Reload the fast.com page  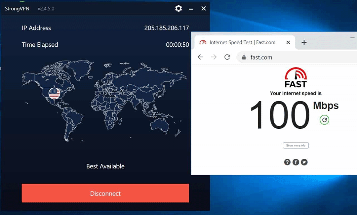coord(227,57)
